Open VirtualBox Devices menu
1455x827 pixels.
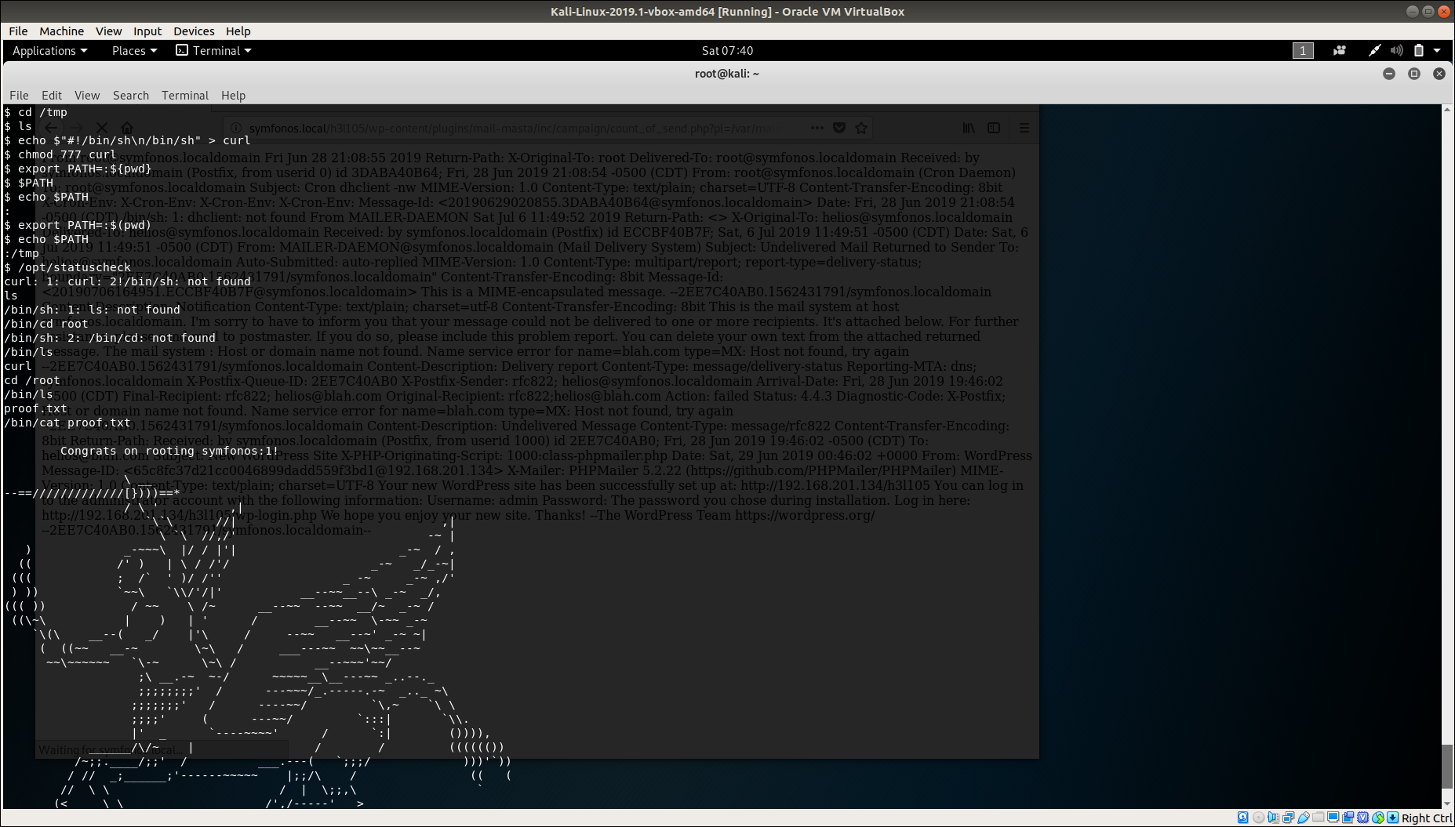tap(194, 31)
